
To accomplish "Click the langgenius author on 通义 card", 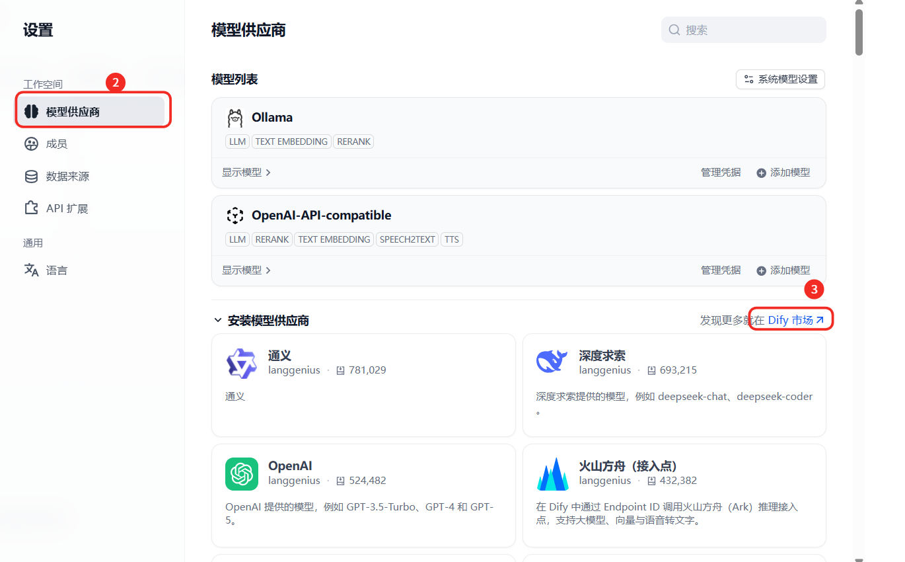I will 294,370.
